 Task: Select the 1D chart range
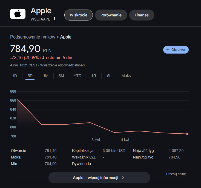click(x=15, y=76)
